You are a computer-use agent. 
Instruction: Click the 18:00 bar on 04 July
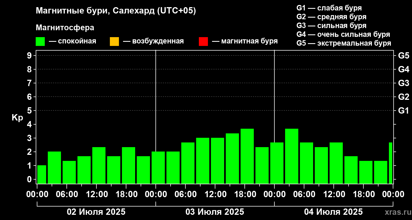pos(366,172)
